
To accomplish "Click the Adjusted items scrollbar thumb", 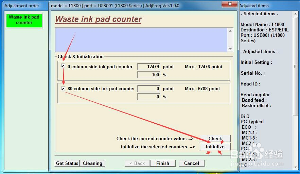I will [x=296, y=66].
